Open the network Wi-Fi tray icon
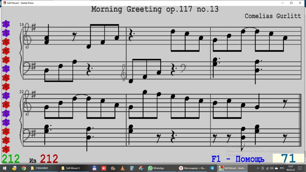Screen dimensions: 306x172 [267, 168]
